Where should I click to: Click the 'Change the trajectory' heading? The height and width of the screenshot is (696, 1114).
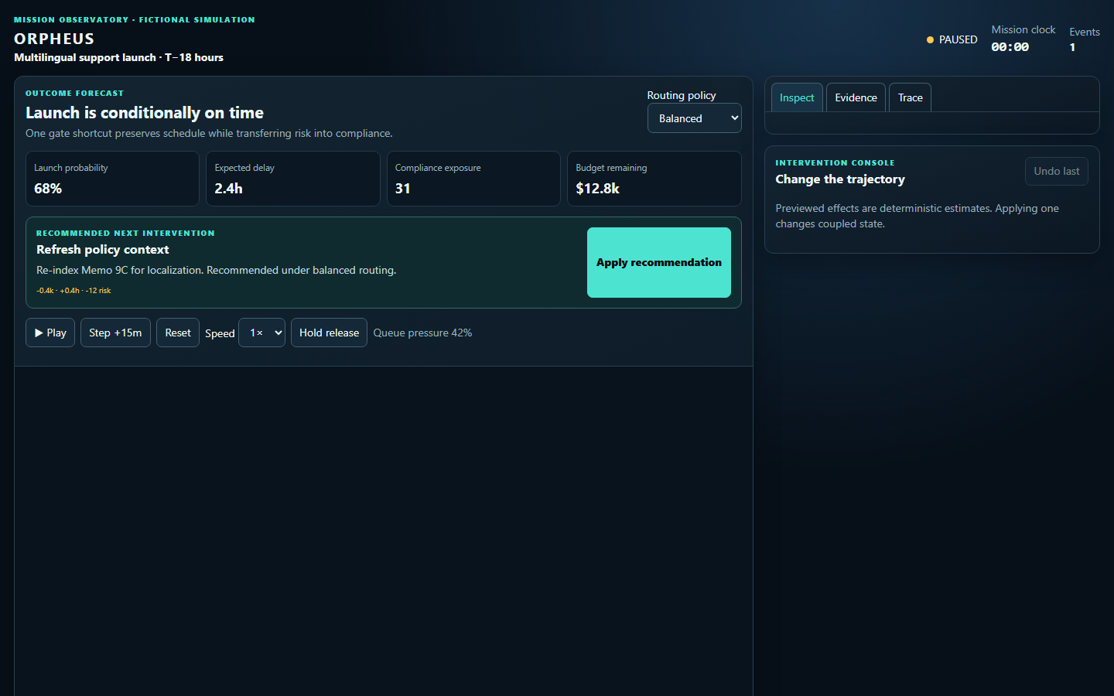840,179
